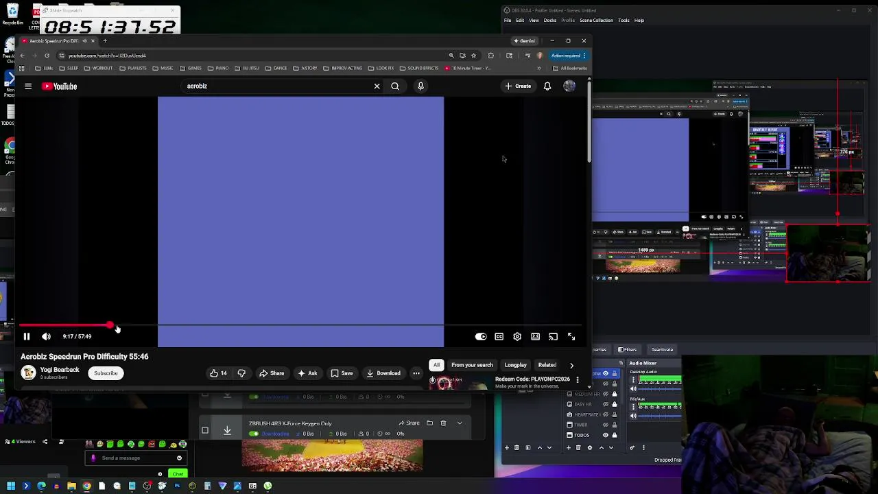This screenshot has height=494, width=878.
Task: Click the OBS Deactivate button
Action: (x=662, y=350)
